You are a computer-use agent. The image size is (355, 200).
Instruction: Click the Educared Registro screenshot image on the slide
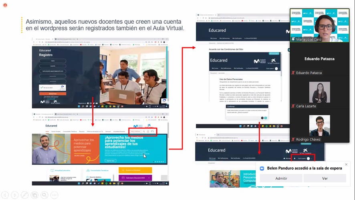pos(100,73)
